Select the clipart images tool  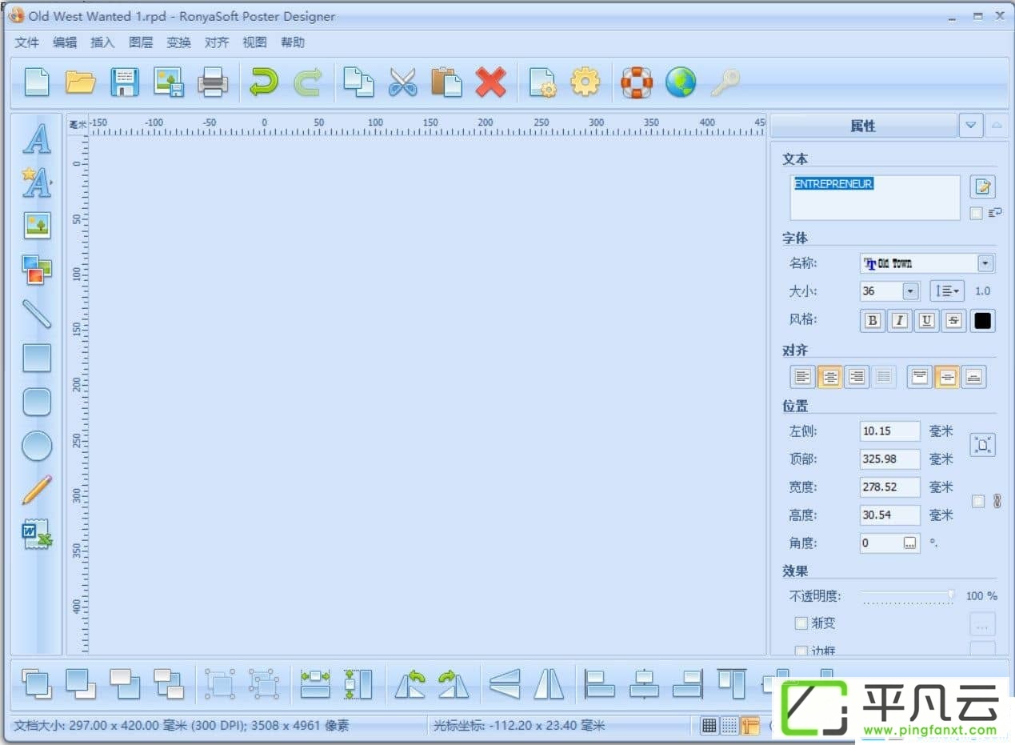click(37, 270)
